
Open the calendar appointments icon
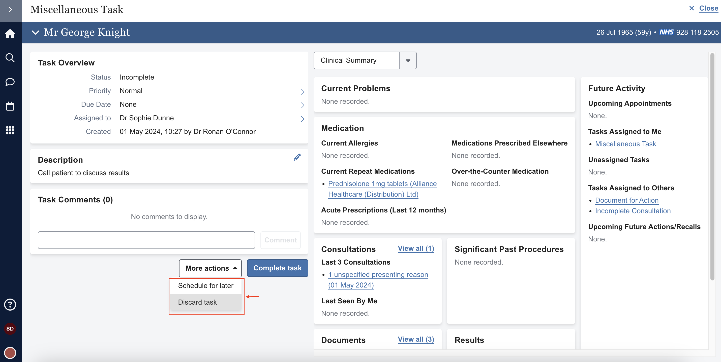click(x=10, y=106)
